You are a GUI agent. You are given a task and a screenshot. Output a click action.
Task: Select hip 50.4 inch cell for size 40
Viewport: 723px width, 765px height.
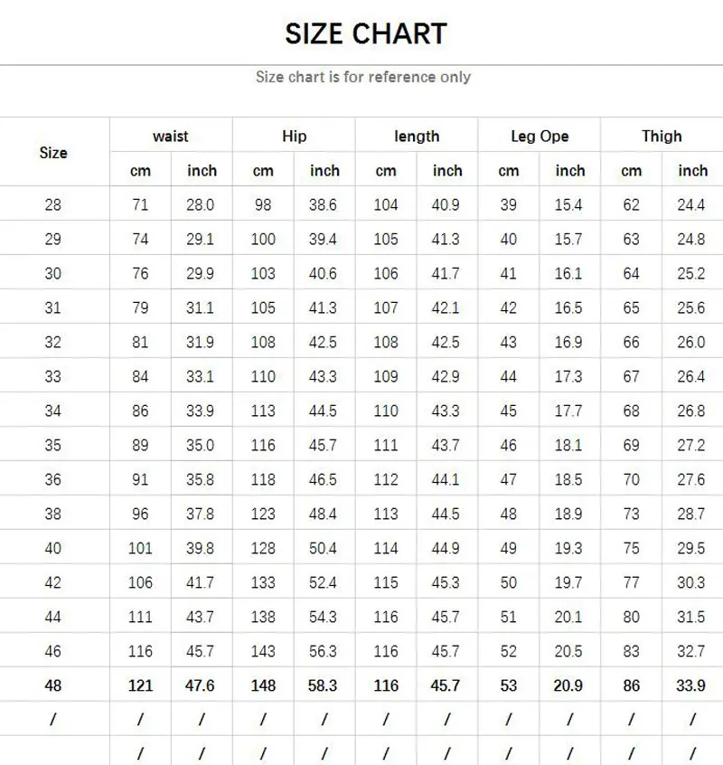(323, 548)
